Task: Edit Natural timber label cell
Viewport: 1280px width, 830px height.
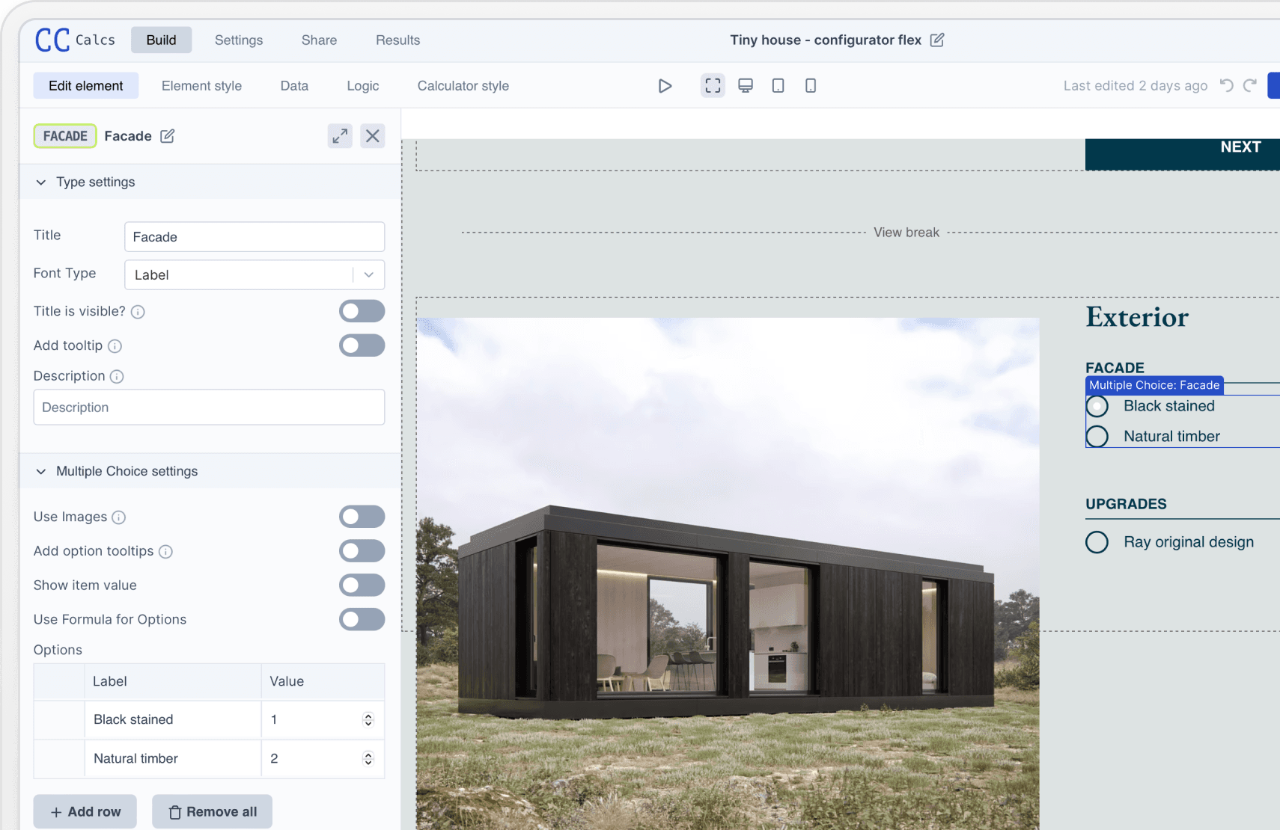Action: [x=173, y=758]
